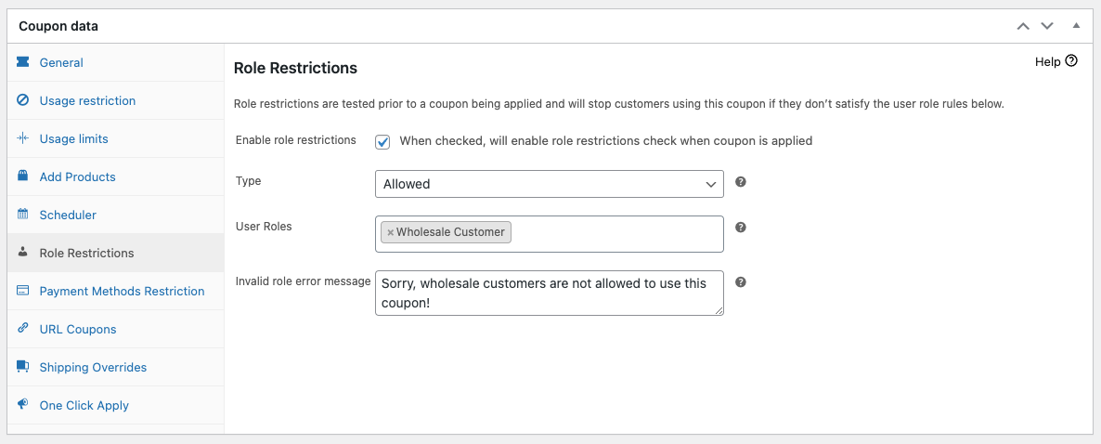The height and width of the screenshot is (444, 1101).
Task: Click the Usage restriction ban icon
Action: click(22, 100)
